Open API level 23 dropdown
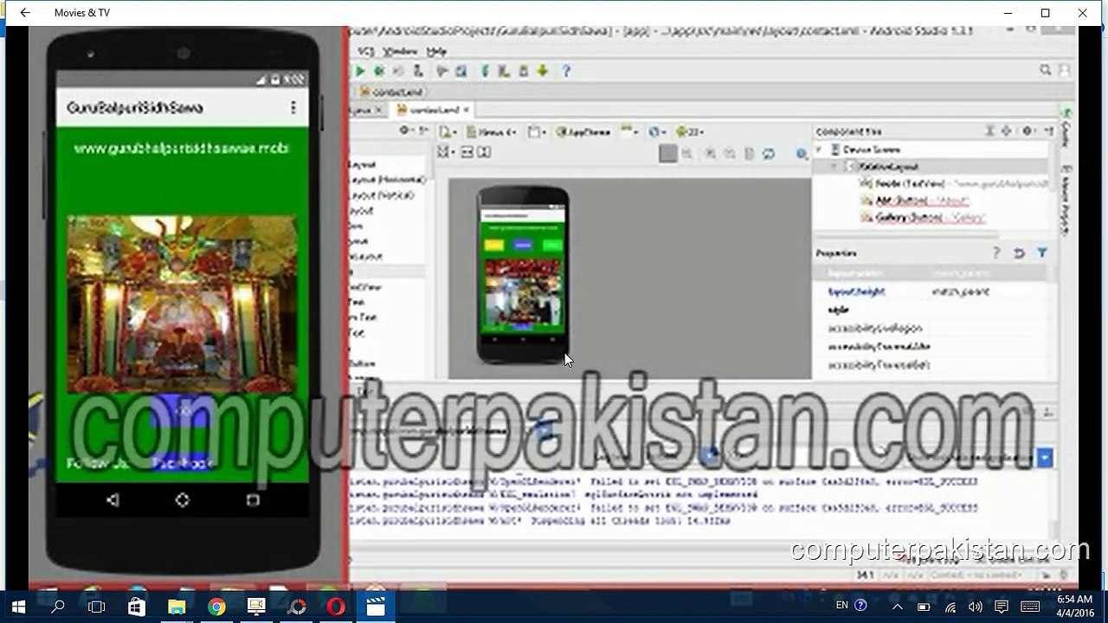This screenshot has height=623, width=1108. tap(689, 132)
